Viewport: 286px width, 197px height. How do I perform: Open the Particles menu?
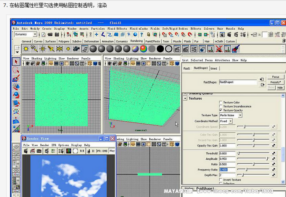98,29
